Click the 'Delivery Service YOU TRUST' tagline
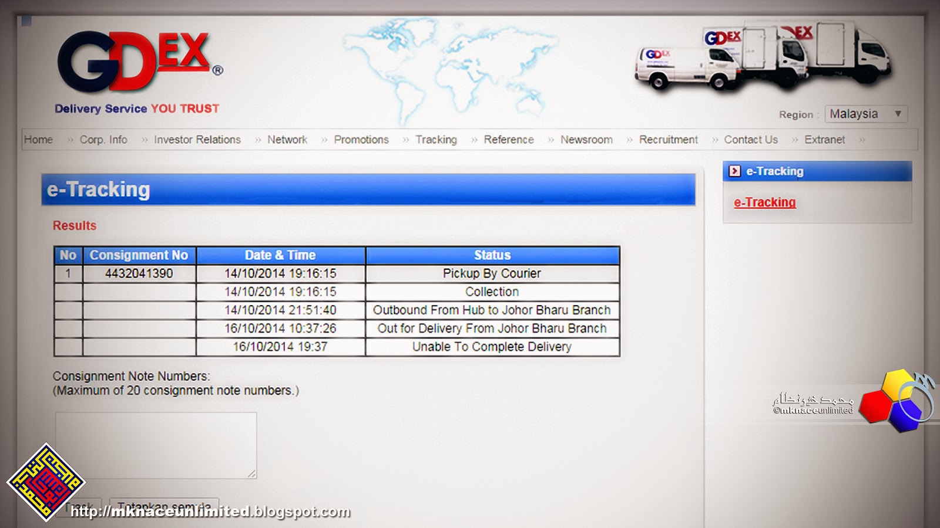940x528 pixels. [x=135, y=109]
